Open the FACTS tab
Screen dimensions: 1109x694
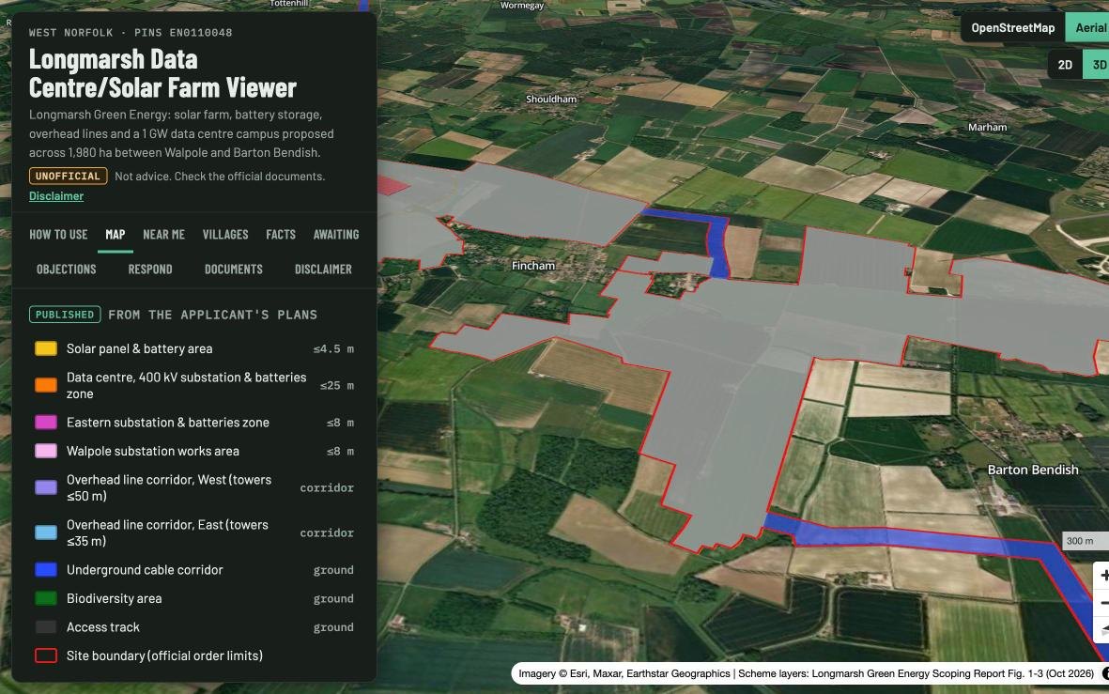pyautogui.click(x=281, y=234)
